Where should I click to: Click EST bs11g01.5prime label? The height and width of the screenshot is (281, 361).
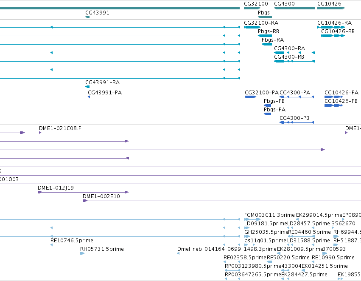[x=265, y=241]
